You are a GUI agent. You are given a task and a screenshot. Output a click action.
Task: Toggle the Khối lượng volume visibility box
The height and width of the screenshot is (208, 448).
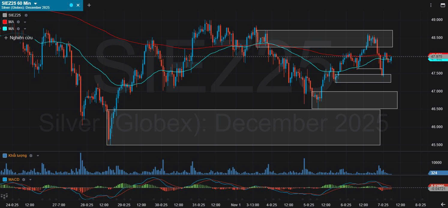coord(5,156)
